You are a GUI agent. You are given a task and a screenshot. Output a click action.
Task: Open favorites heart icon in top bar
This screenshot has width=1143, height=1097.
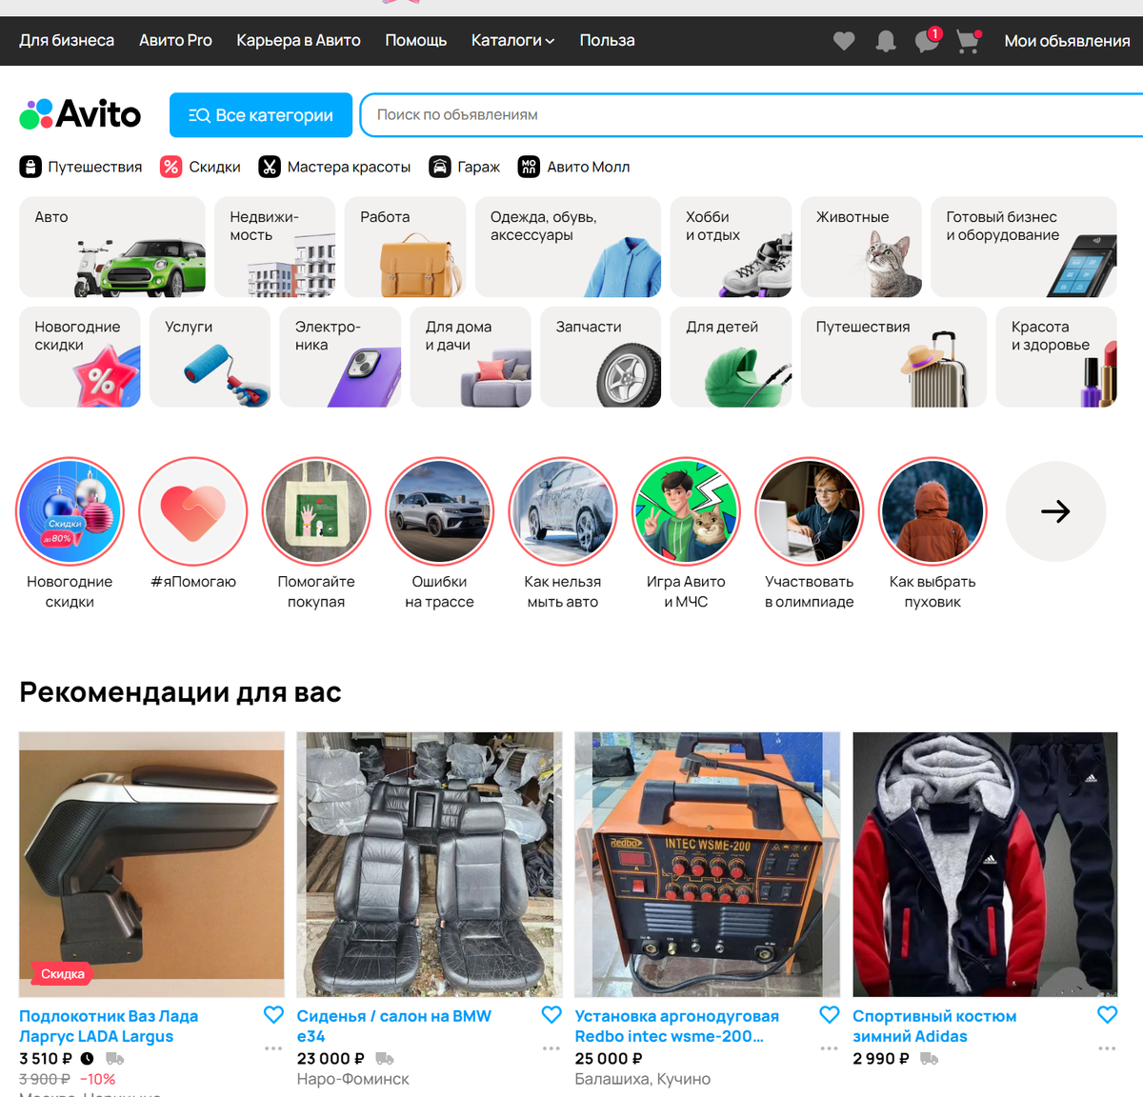tap(844, 41)
